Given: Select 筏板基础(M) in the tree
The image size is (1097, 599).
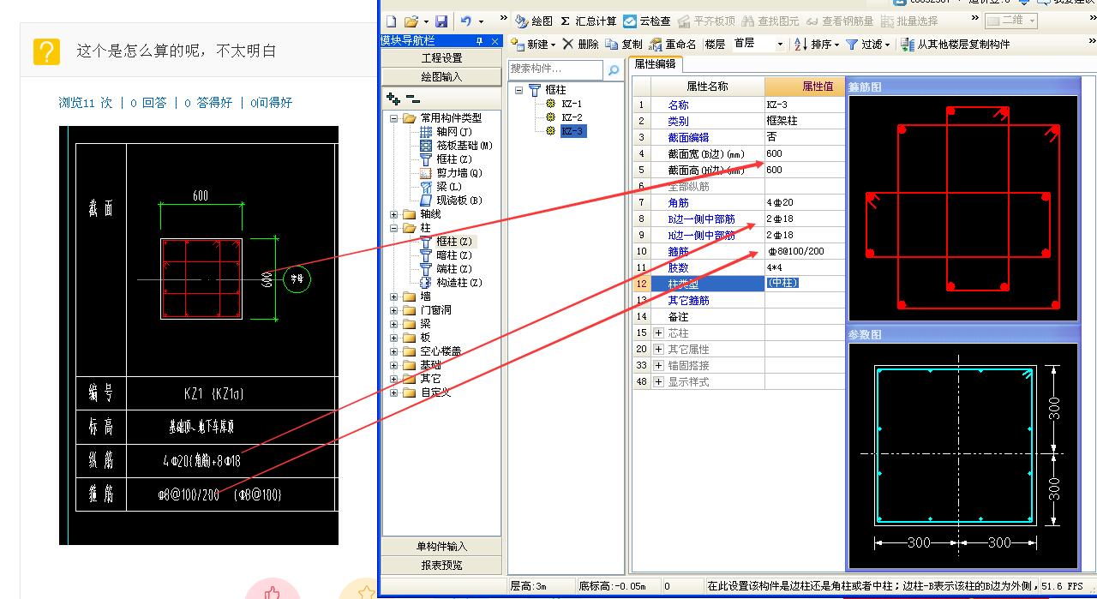Looking at the screenshot, I should pyautogui.click(x=456, y=146).
